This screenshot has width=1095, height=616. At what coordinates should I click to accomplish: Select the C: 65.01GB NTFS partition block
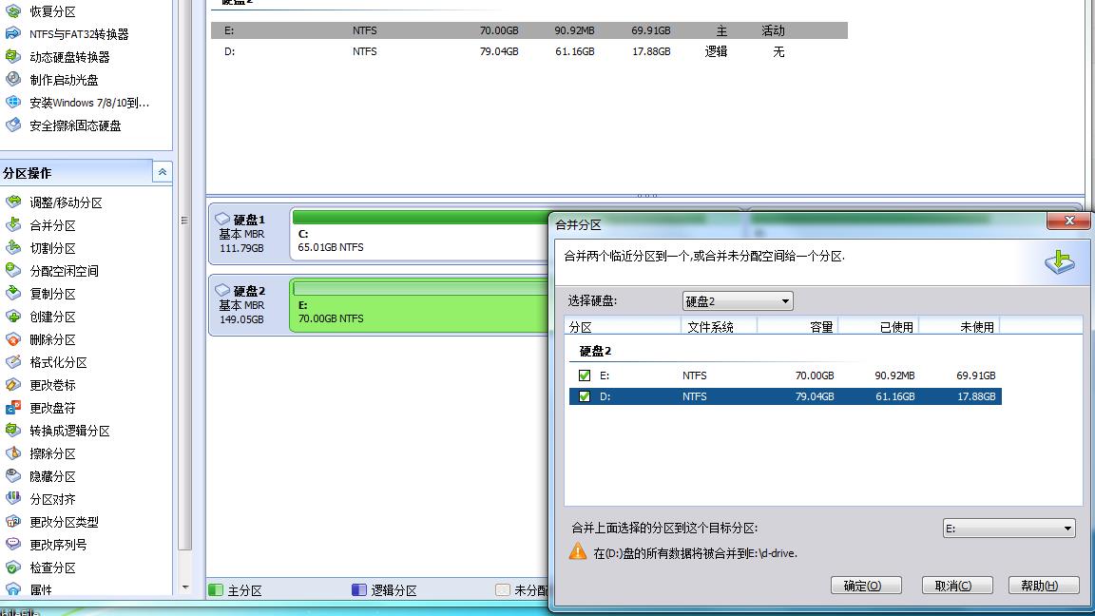pos(419,236)
